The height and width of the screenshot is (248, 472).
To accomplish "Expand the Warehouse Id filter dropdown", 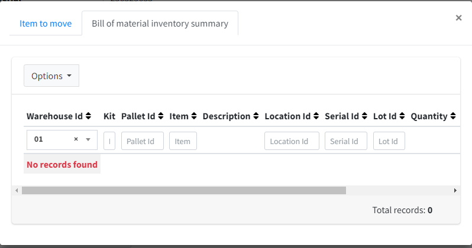I will [88, 140].
